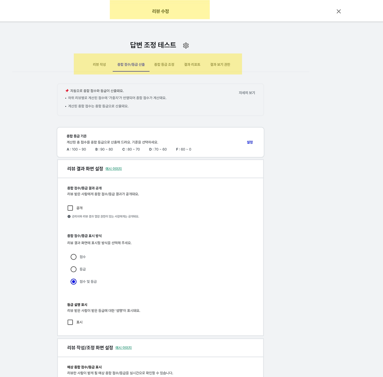383x377 pixels.
Task: Click grade range F : 60 ~ 0
Action: click(x=184, y=149)
